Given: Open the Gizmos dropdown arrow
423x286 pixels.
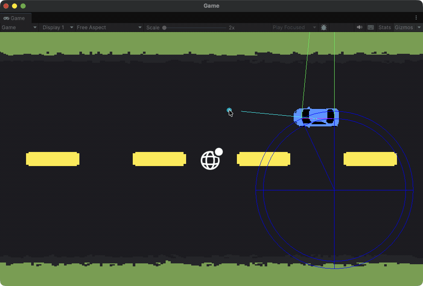Looking at the screenshot, I should pyautogui.click(x=419, y=27).
